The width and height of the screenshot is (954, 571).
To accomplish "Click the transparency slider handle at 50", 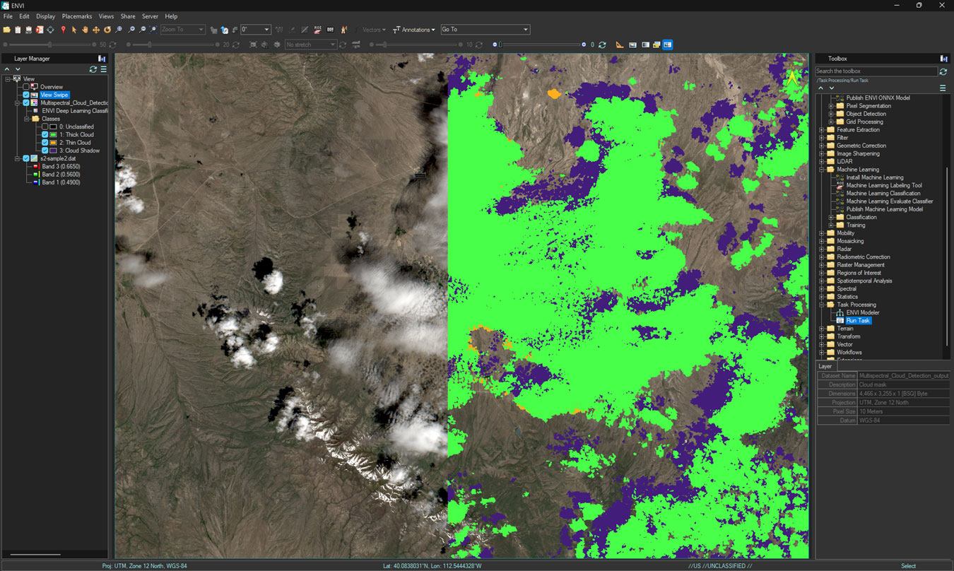I will [49, 44].
